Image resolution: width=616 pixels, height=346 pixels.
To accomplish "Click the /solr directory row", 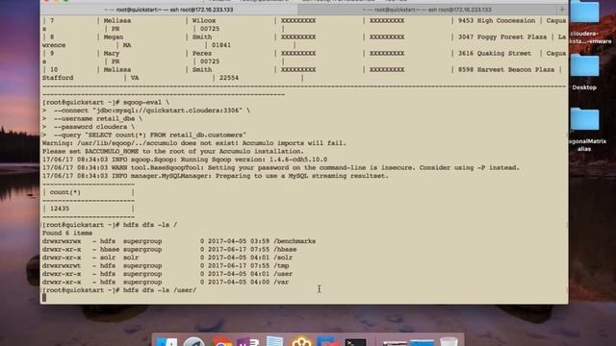I will 167,258.
